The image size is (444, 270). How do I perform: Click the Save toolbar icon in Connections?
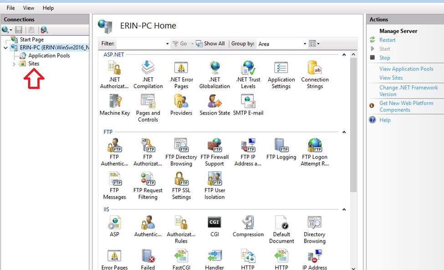(x=19, y=30)
